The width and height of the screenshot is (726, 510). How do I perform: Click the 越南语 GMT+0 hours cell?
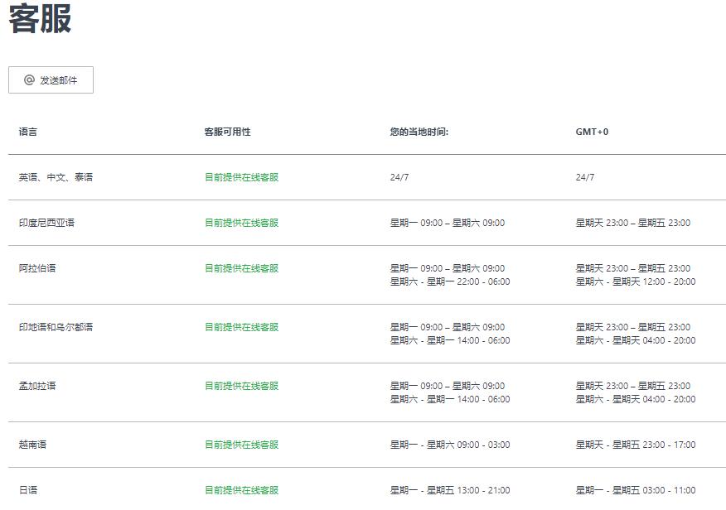635,445
